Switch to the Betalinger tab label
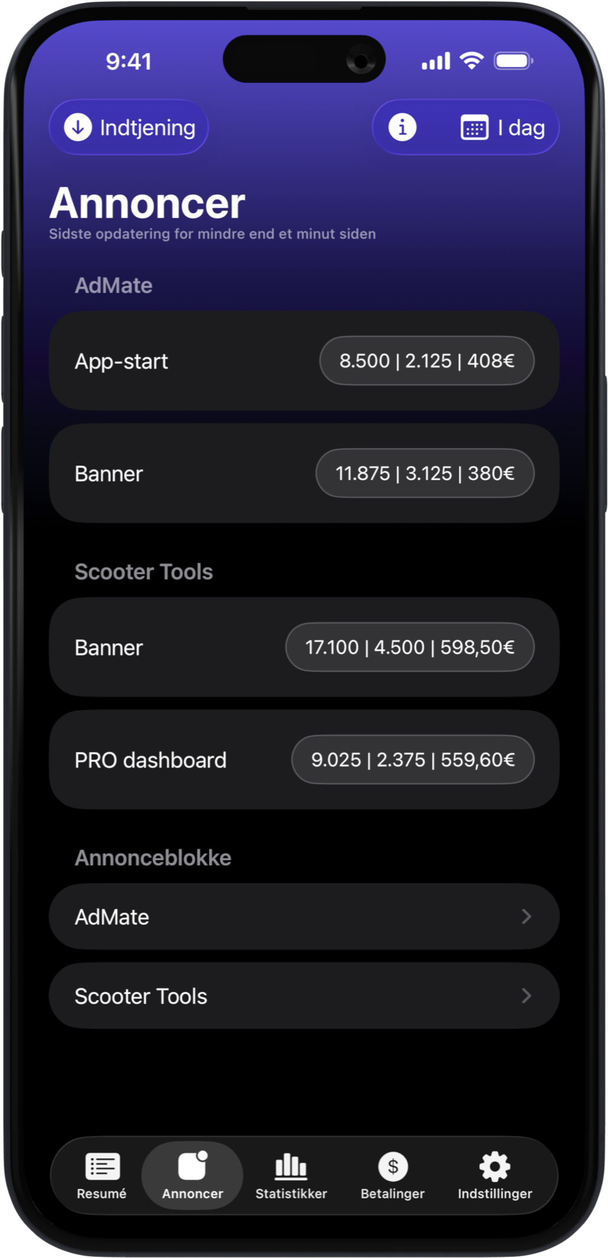Screen dimensions: 608x1258 point(393,1194)
